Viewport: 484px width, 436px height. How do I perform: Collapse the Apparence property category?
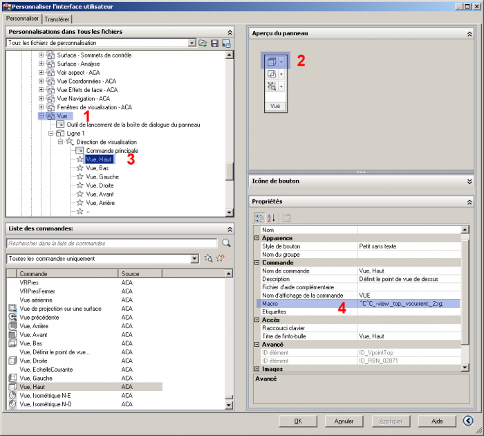tap(257, 237)
